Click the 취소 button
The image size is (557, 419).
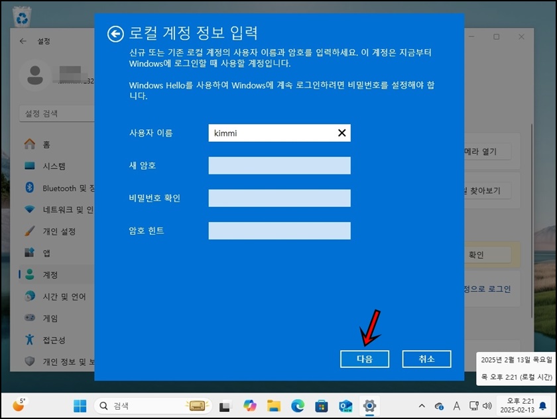426,359
